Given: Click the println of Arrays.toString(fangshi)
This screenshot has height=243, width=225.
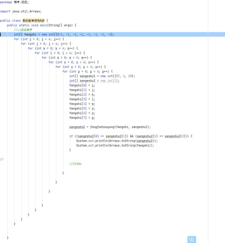Looking at the screenshot, I should tap(115, 145).
